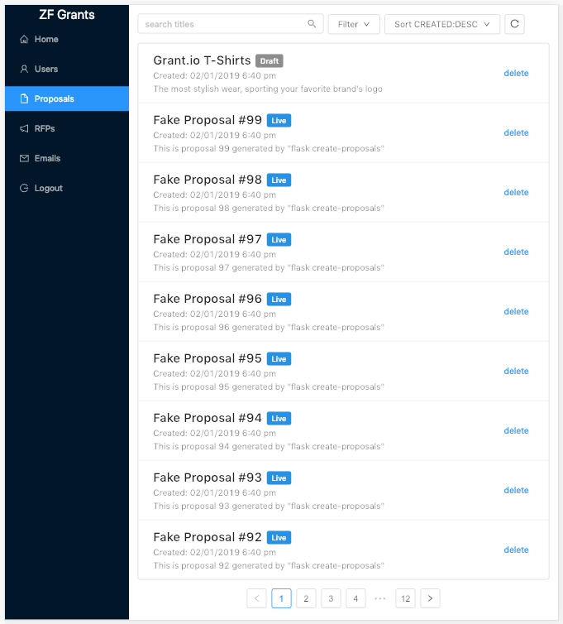Image resolution: width=563 pixels, height=624 pixels.
Task: Click the pagination ellipsis to jump pages
Action: pos(380,598)
